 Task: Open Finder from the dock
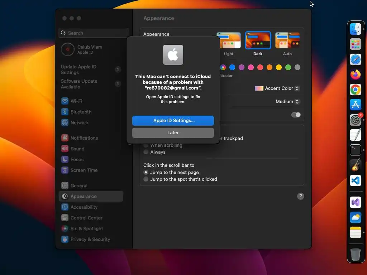pos(355,29)
